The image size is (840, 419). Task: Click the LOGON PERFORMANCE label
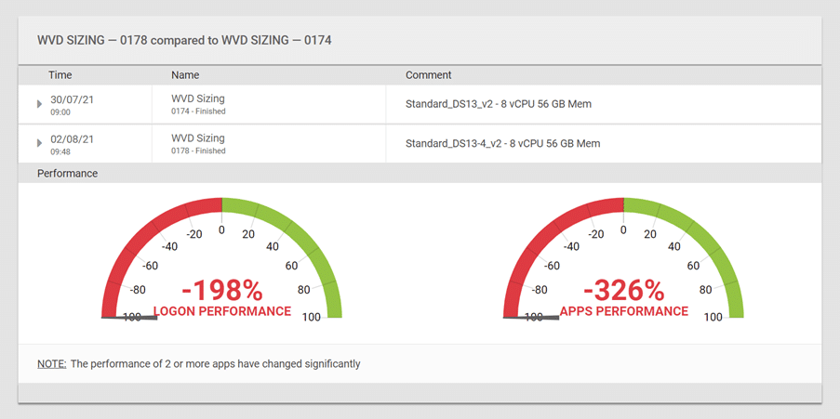221,311
